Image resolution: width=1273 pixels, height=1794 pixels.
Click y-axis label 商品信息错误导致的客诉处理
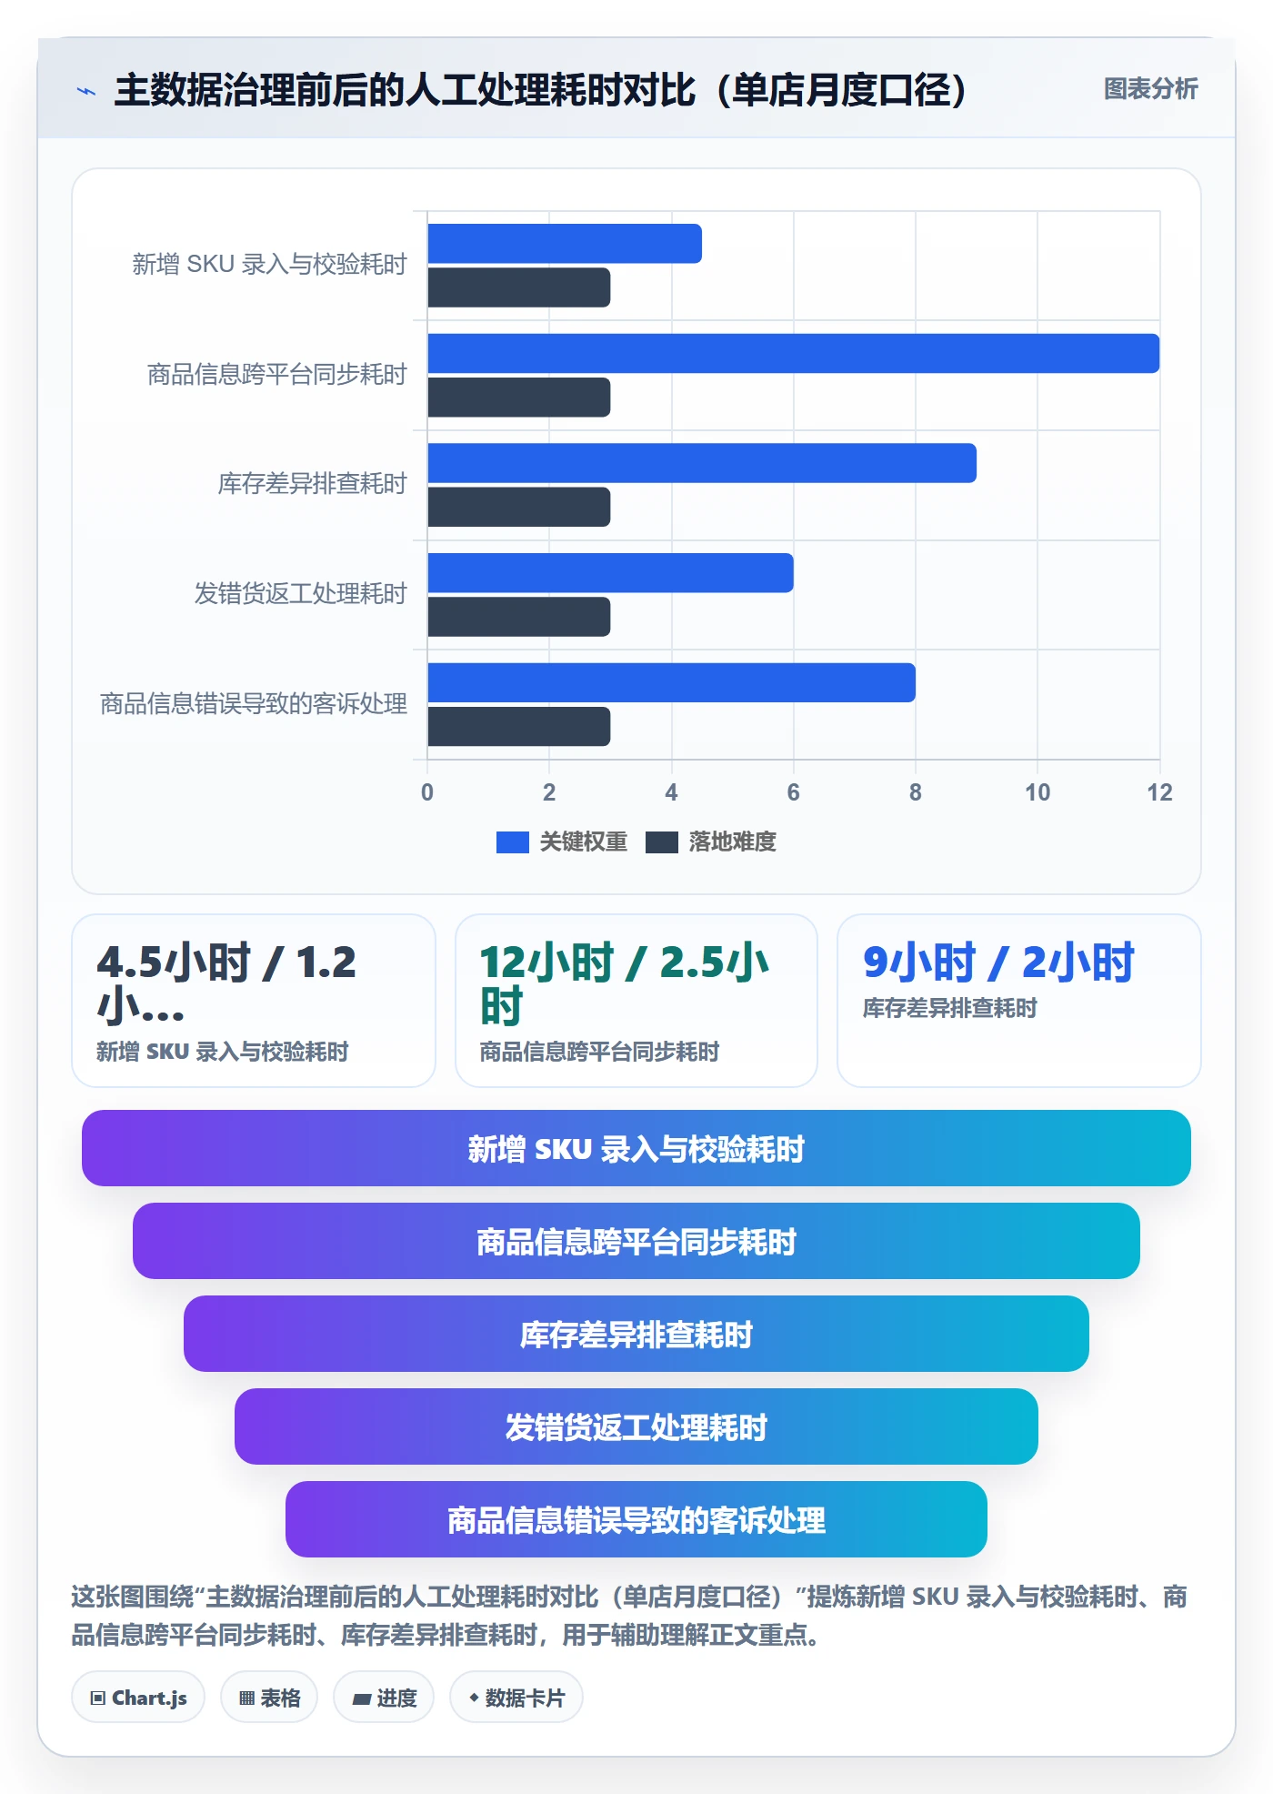[254, 703]
